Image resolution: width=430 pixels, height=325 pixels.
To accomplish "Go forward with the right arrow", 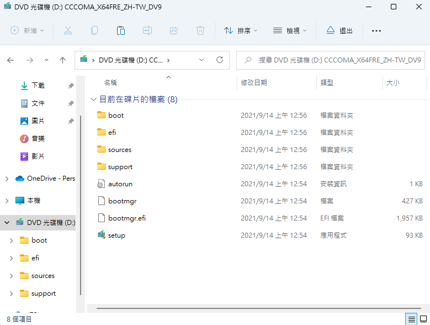I will [30, 60].
